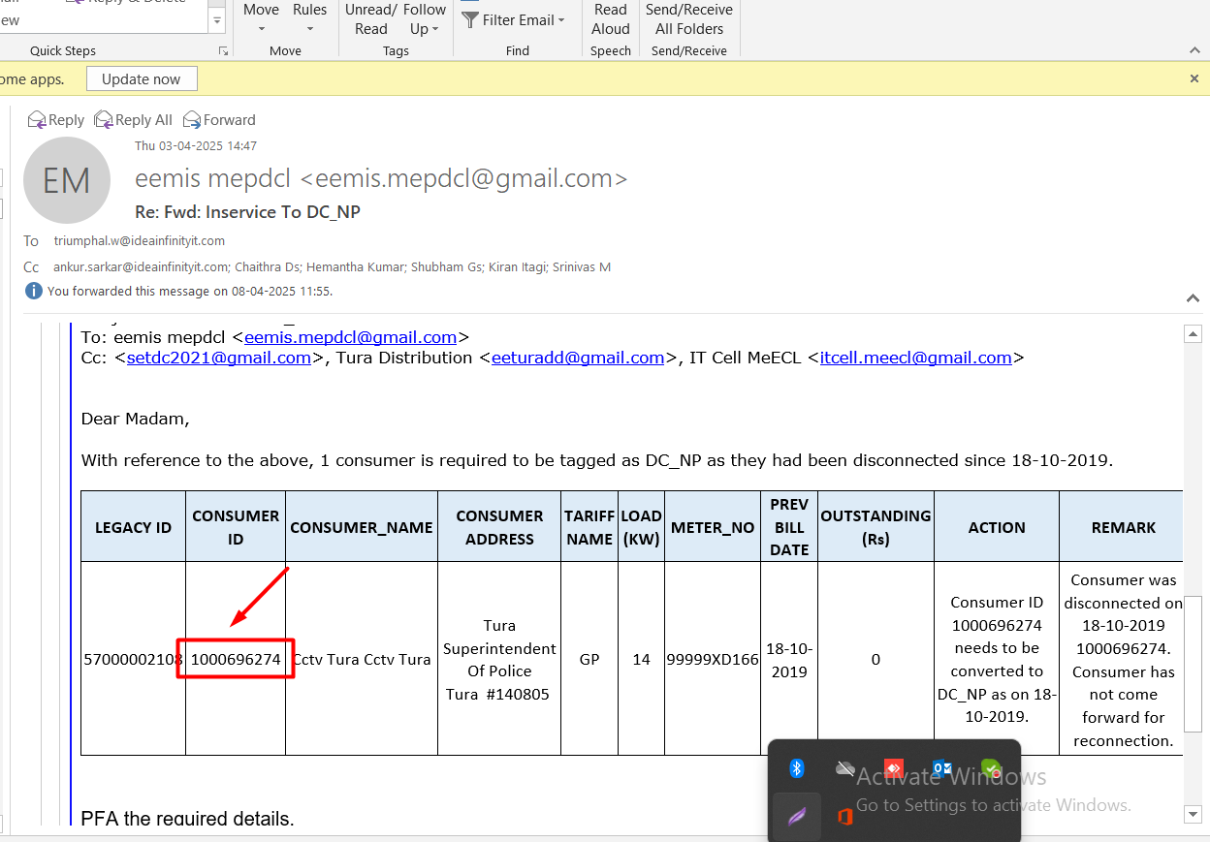Collapse the ribbon using the chevron
The image size is (1210, 842).
[x=1194, y=50]
